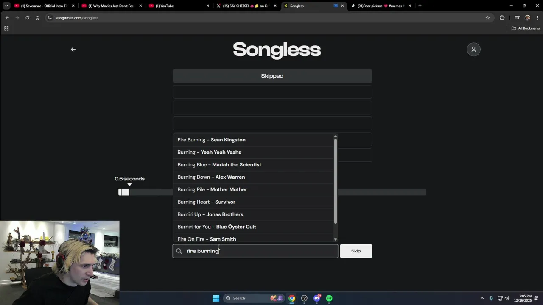Viewport: 543px width, 305px height.
Task: Skip the current guess
Action: (356, 251)
